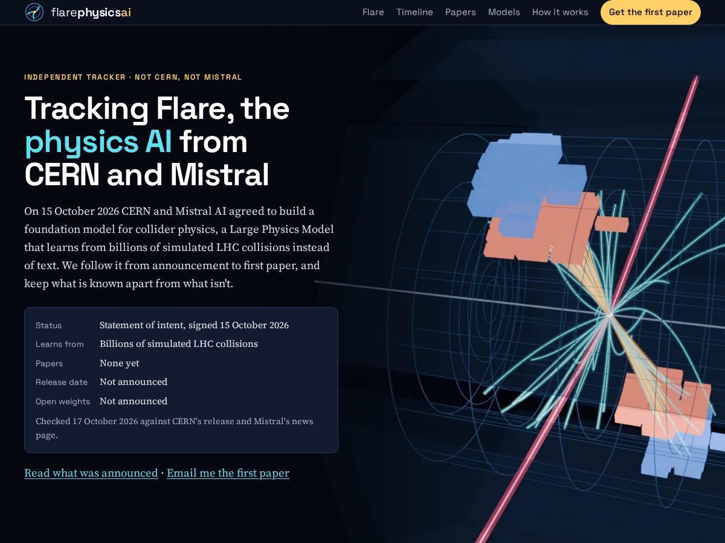The width and height of the screenshot is (725, 543).
Task: Go to the Flare nav item
Action: tap(373, 12)
